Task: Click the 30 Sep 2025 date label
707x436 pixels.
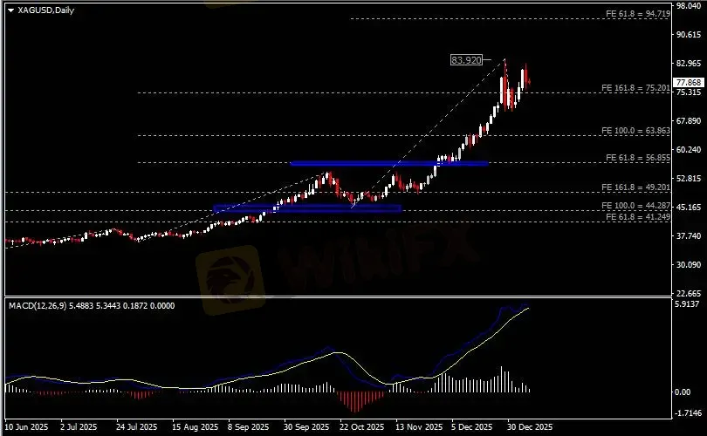Action: pyautogui.click(x=306, y=427)
